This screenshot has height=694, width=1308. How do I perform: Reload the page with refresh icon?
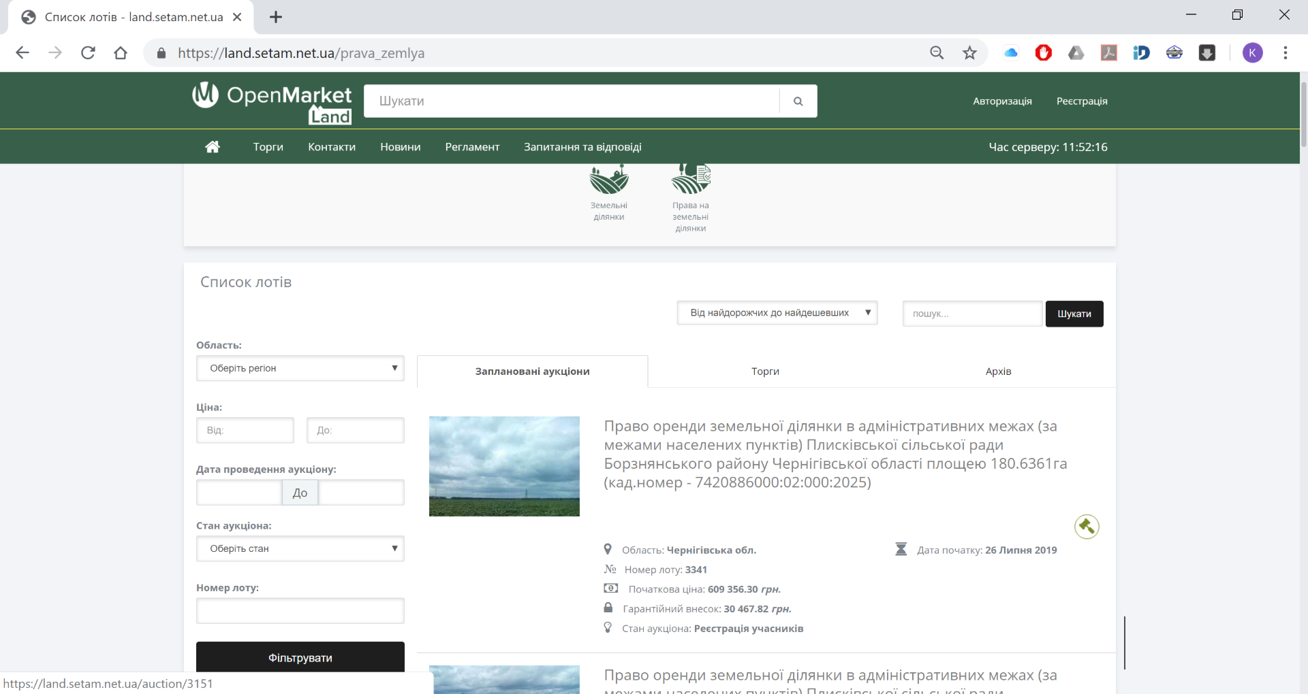click(x=88, y=53)
